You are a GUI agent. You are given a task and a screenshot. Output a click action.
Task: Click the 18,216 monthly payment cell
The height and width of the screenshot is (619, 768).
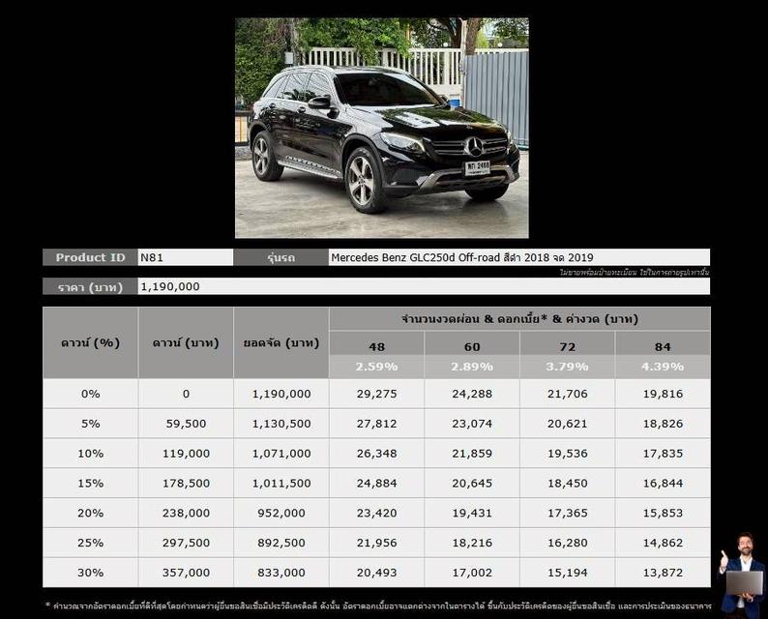coord(472,543)
